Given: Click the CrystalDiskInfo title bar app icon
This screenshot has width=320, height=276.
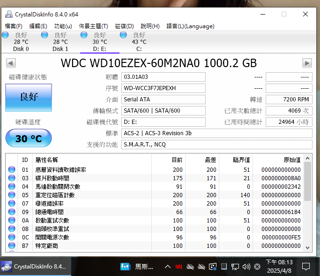Looking at the screenshot, I should pos(9,14).
